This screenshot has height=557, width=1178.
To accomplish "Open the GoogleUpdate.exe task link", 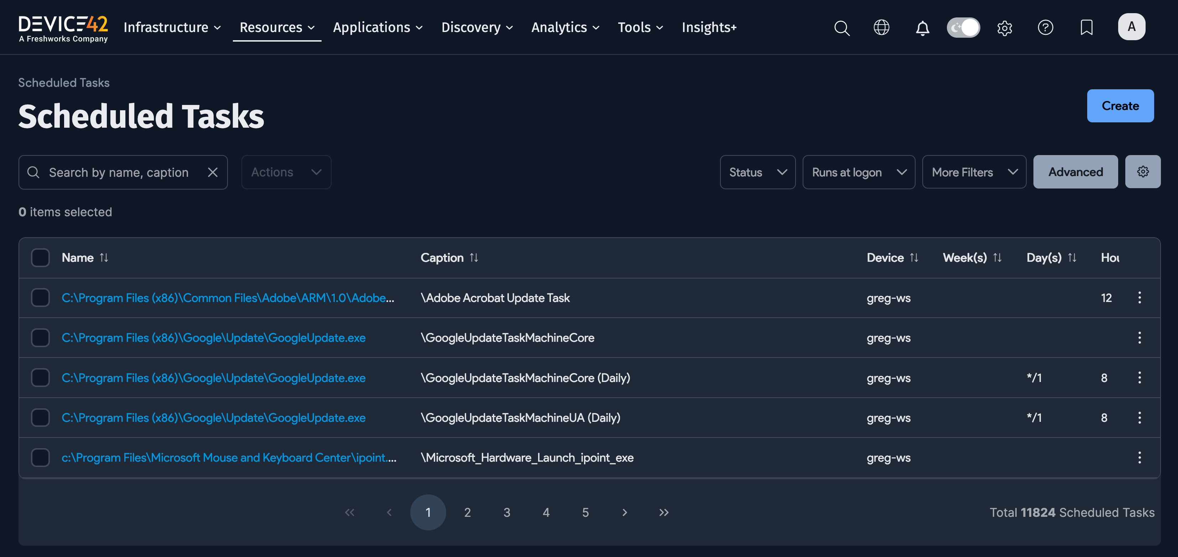I will point(213,338).
